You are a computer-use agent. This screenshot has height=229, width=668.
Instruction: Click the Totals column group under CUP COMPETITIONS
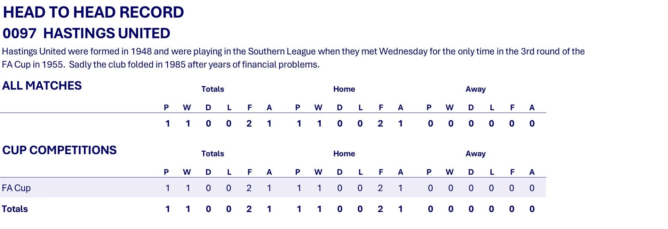click(213, 154)
